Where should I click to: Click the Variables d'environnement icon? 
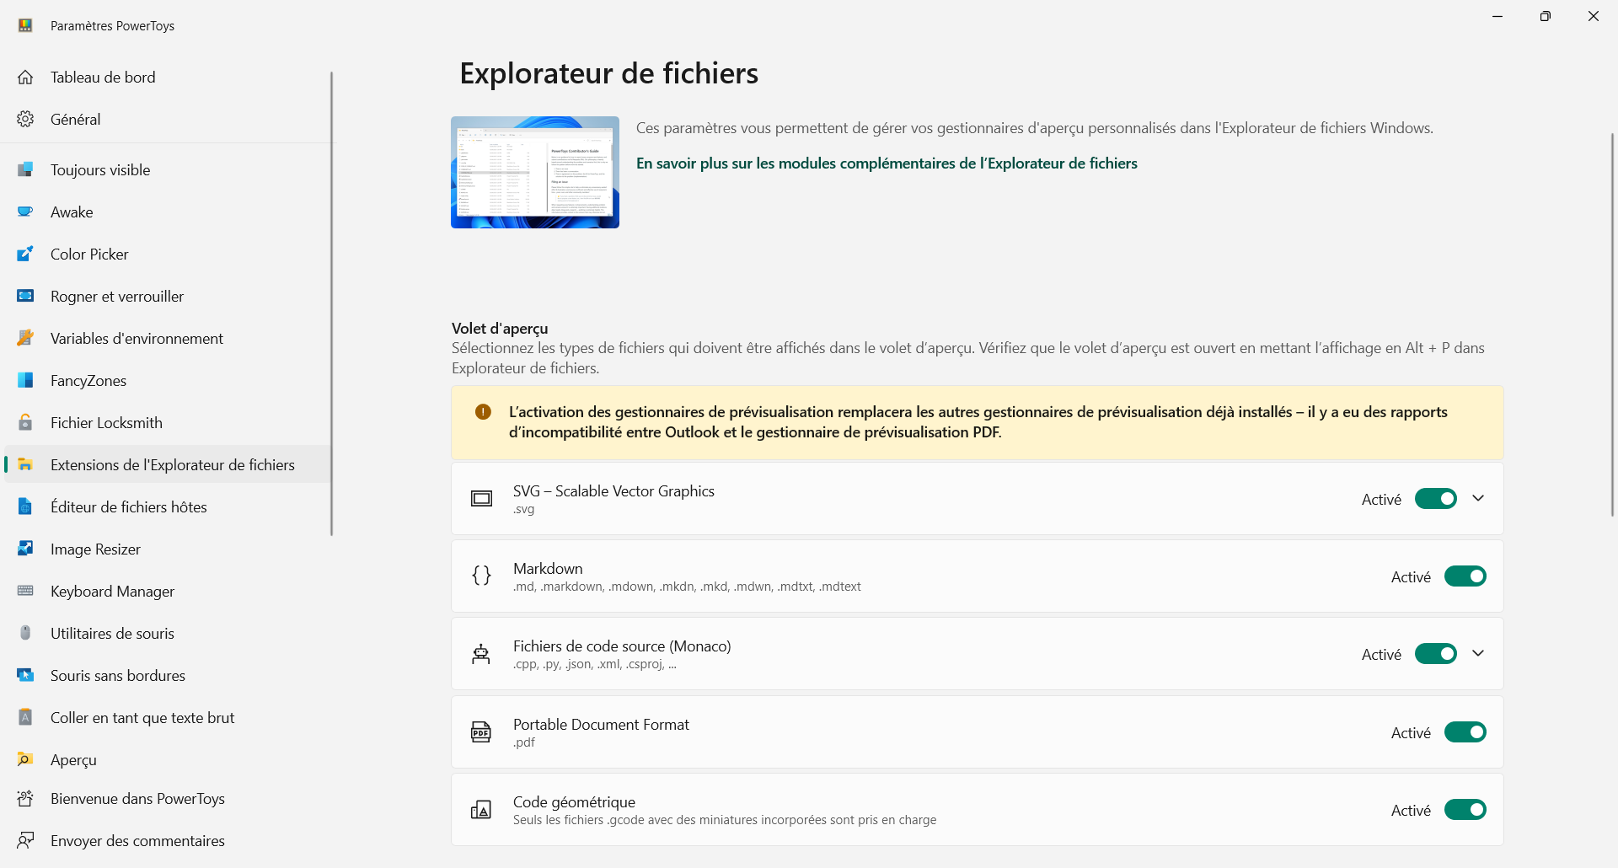(25, 339)
